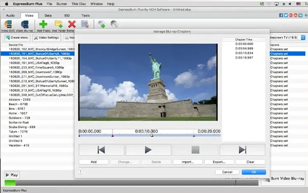Click the AirPlay display icon in menu bar

tap(276, 4)
